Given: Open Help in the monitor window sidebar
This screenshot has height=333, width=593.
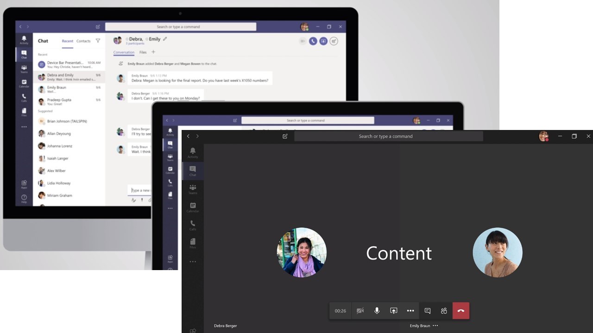Looking at the screenshot, I should point(24,198).
